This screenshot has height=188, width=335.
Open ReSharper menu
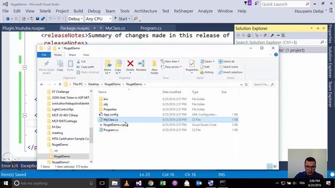pyautogui.click(x=184, y=11)
